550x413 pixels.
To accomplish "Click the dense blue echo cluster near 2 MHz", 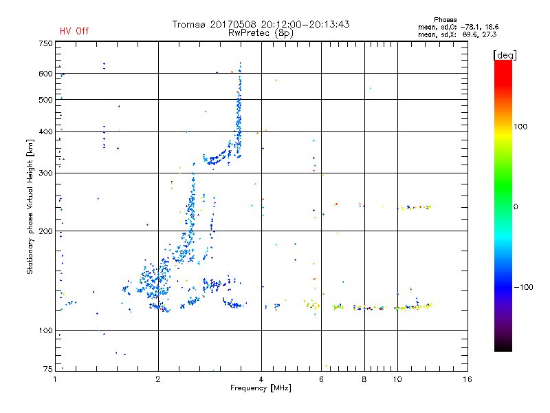I will (x=154, y=281).
